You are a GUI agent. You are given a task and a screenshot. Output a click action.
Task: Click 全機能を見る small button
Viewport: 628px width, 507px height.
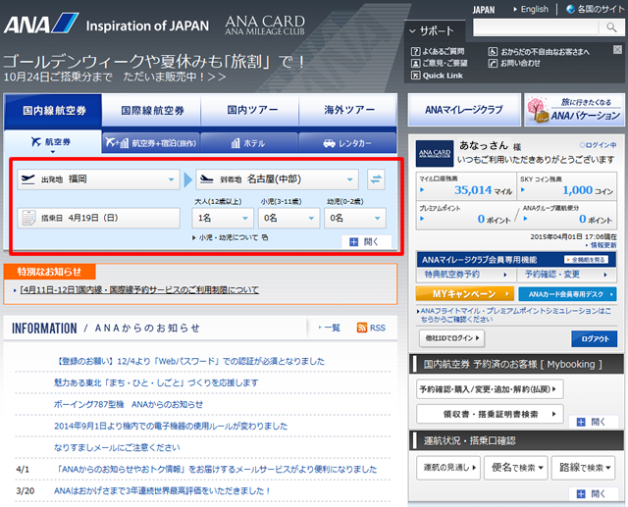tap(587, 260)
